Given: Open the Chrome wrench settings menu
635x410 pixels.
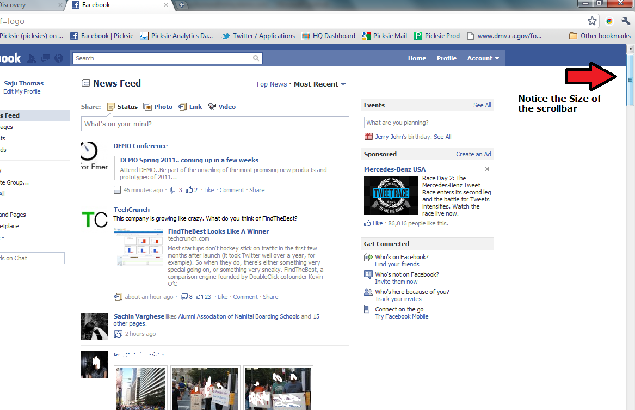Looking at the screenshot, I should [626, 21].
